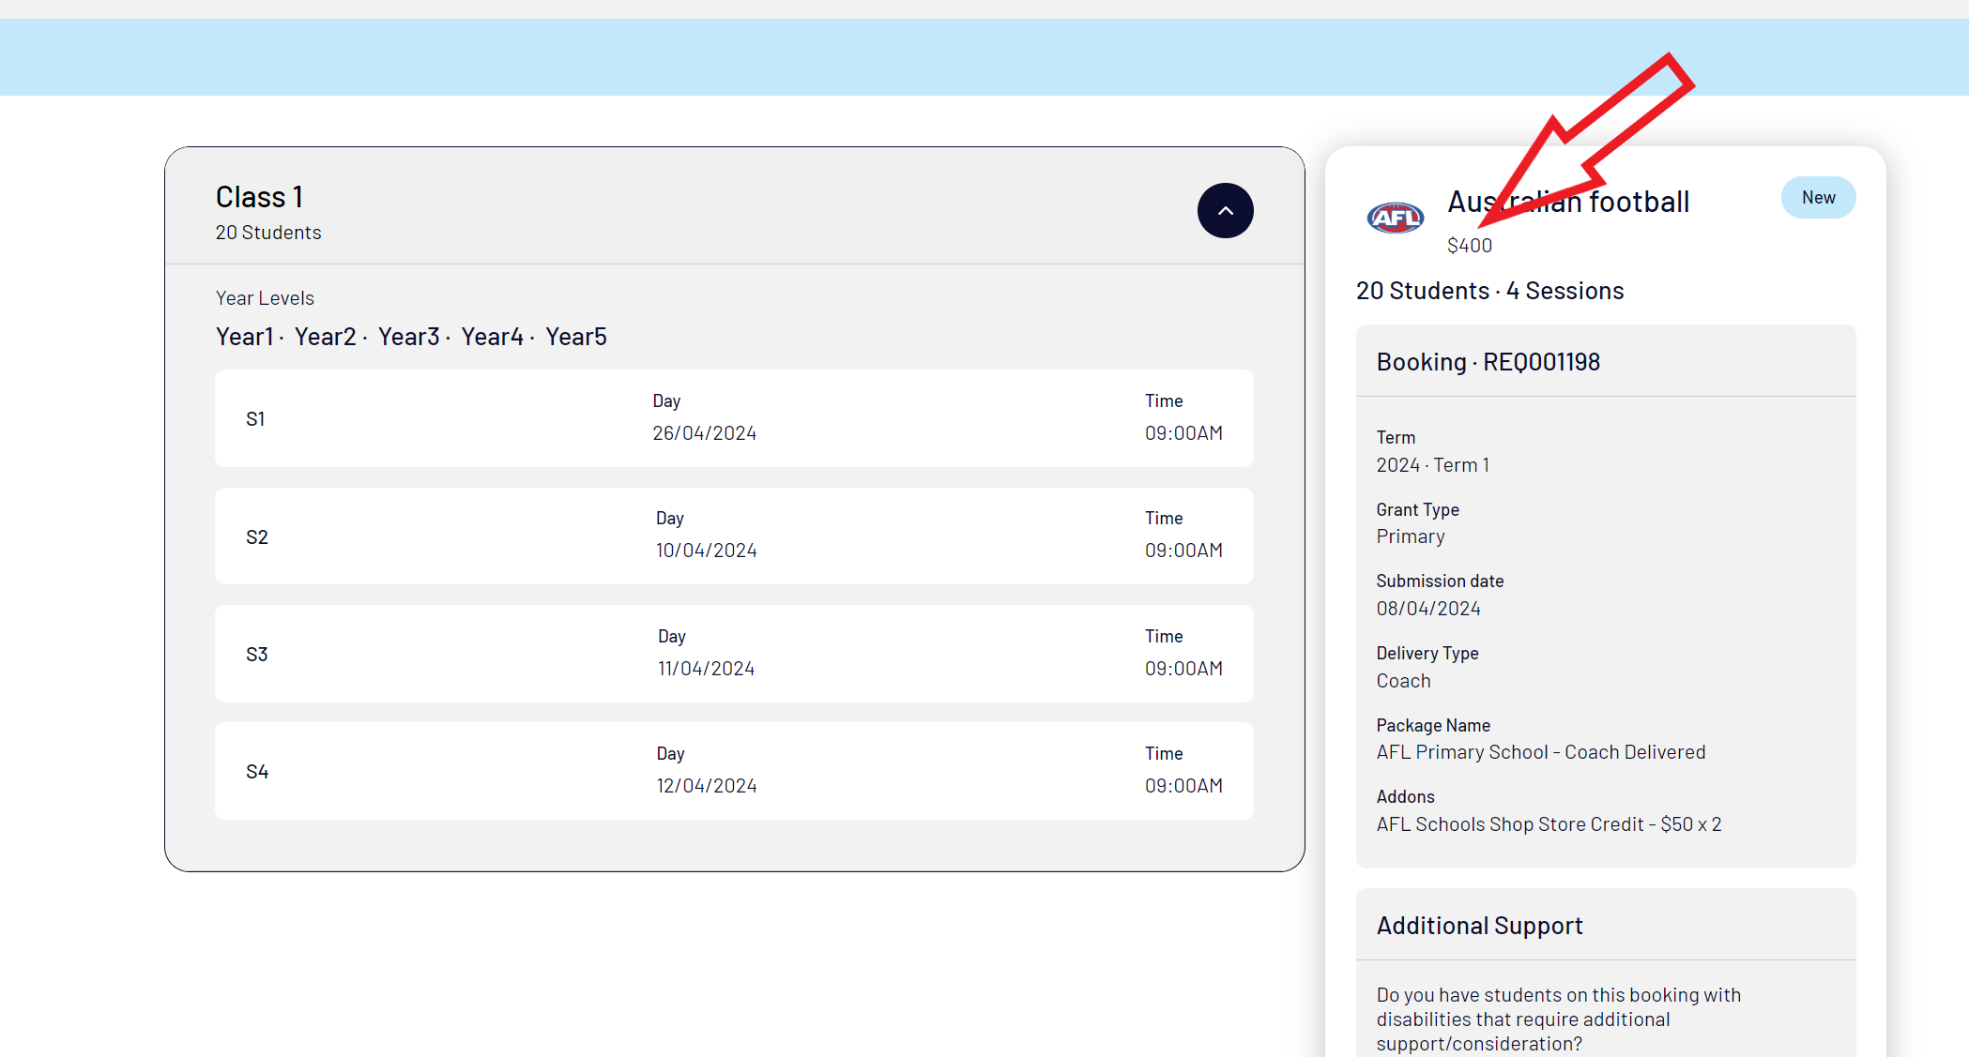
Task: Click the $400 price text
Action: (x=1469, y=246)
